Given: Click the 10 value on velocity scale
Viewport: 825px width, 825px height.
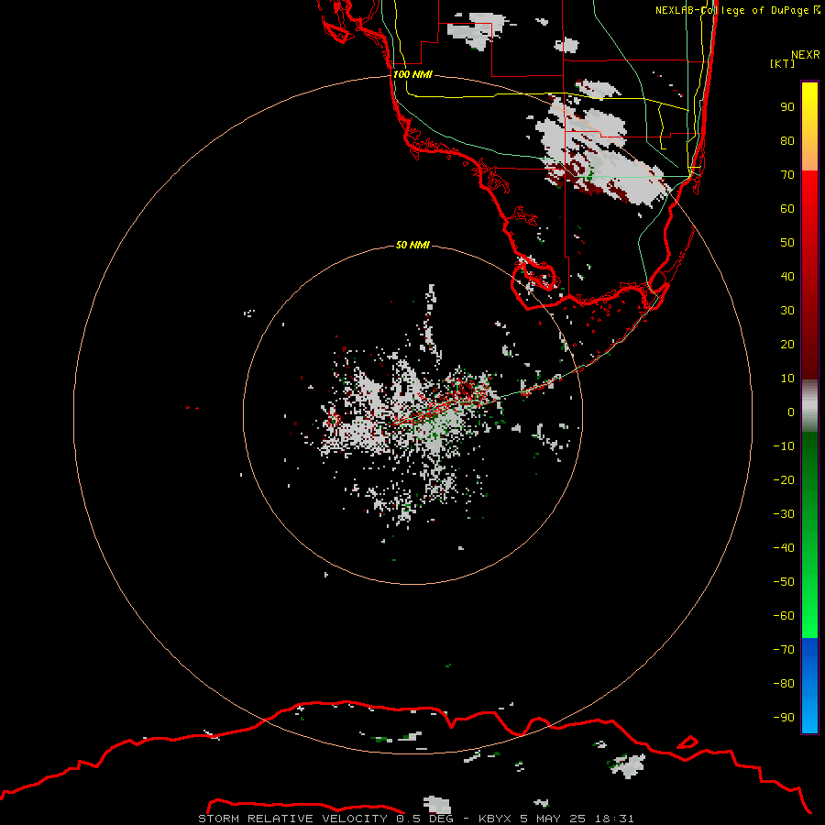Looking at the screenshot, I should 787,379.
